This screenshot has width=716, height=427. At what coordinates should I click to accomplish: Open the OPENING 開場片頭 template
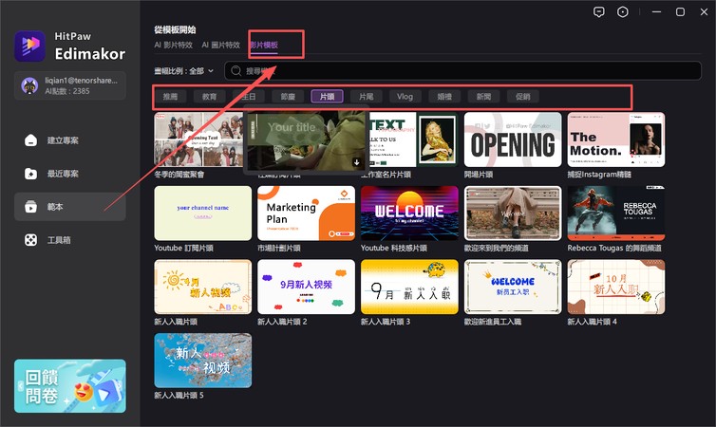(x=513, y=139)
